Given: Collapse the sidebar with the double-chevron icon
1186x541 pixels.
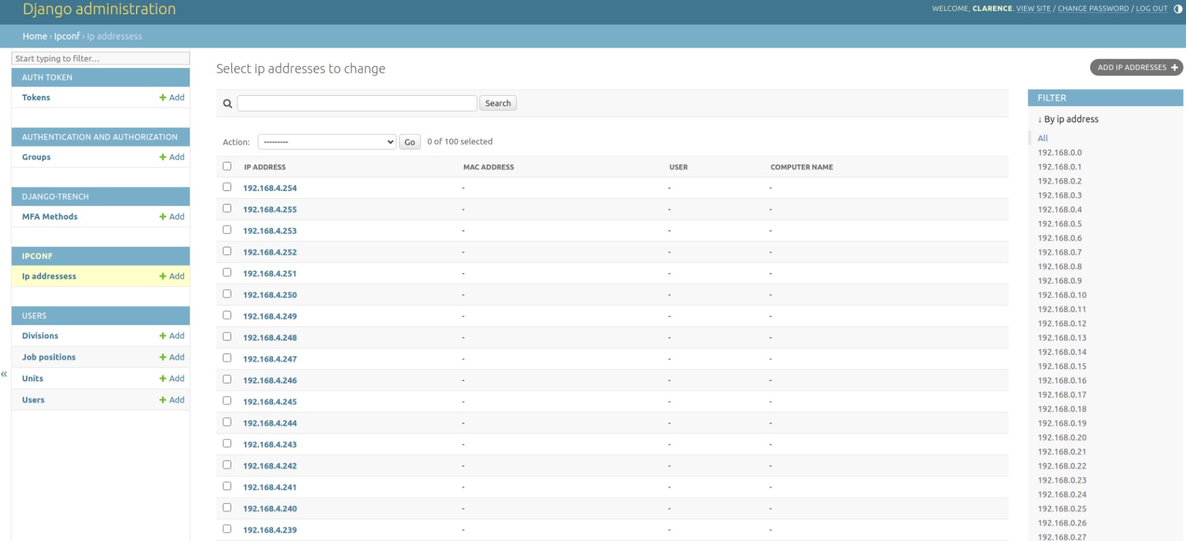Looking at the screenshot, I should pos(4,374).
